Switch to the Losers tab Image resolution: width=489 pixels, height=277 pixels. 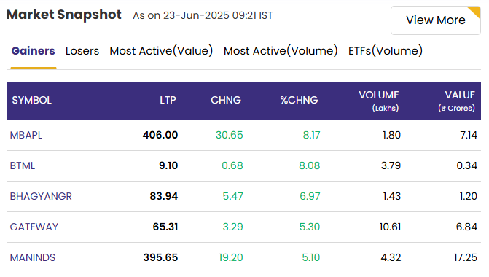pyautogui.click(x=82, y=51)
